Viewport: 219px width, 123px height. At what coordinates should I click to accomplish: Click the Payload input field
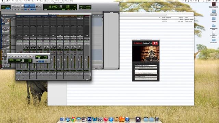[146, 71]
